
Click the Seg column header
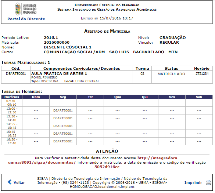tap(63, 97)
